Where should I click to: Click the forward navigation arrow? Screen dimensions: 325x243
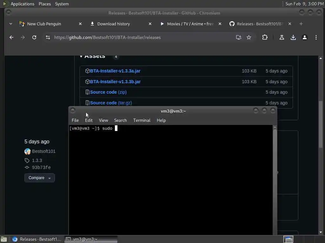23,37
